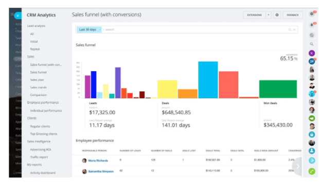Open Activity dashboard report
The height and width of the screenshot is (187, 319).
43,173
